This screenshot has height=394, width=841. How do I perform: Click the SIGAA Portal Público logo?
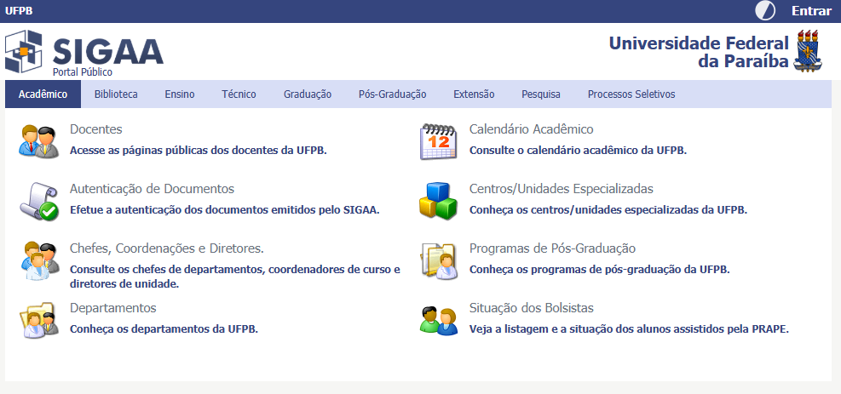point(84,53)
